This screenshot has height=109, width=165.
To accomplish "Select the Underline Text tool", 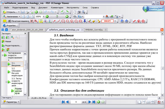I will 50,21.
